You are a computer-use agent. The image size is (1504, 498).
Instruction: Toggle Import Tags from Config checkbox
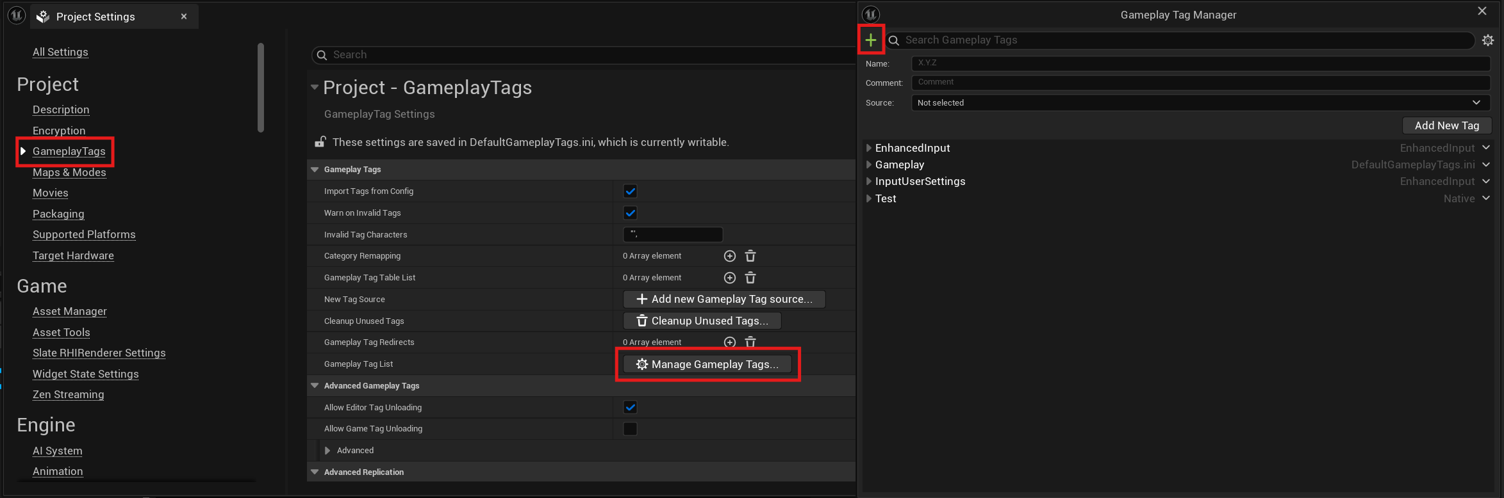pos(631,191)
